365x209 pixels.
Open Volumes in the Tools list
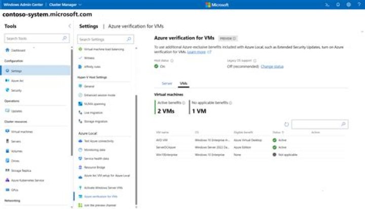pyautogui.click(x=17, y=151)
